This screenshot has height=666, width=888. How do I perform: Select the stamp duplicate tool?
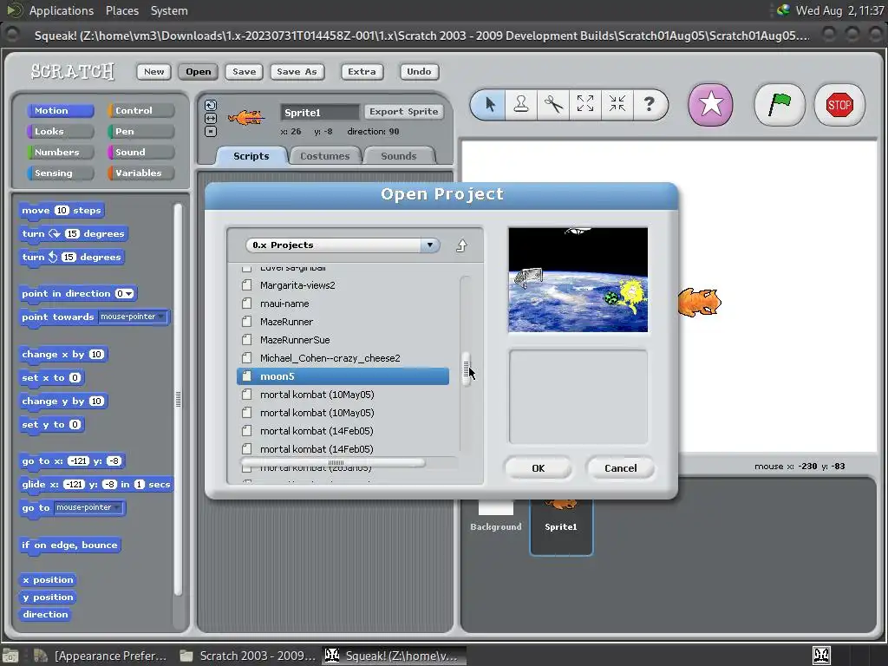[521, 104]
